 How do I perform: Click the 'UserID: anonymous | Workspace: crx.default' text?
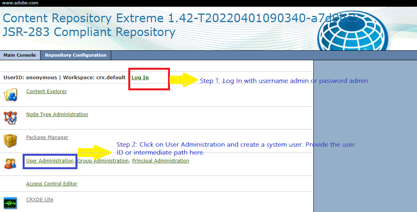click(x=64, y=78)
